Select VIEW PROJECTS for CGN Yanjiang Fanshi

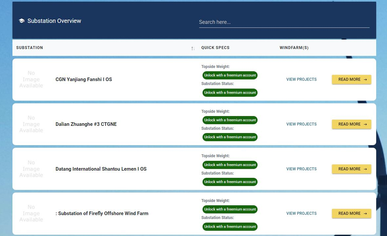coord(301,79)
